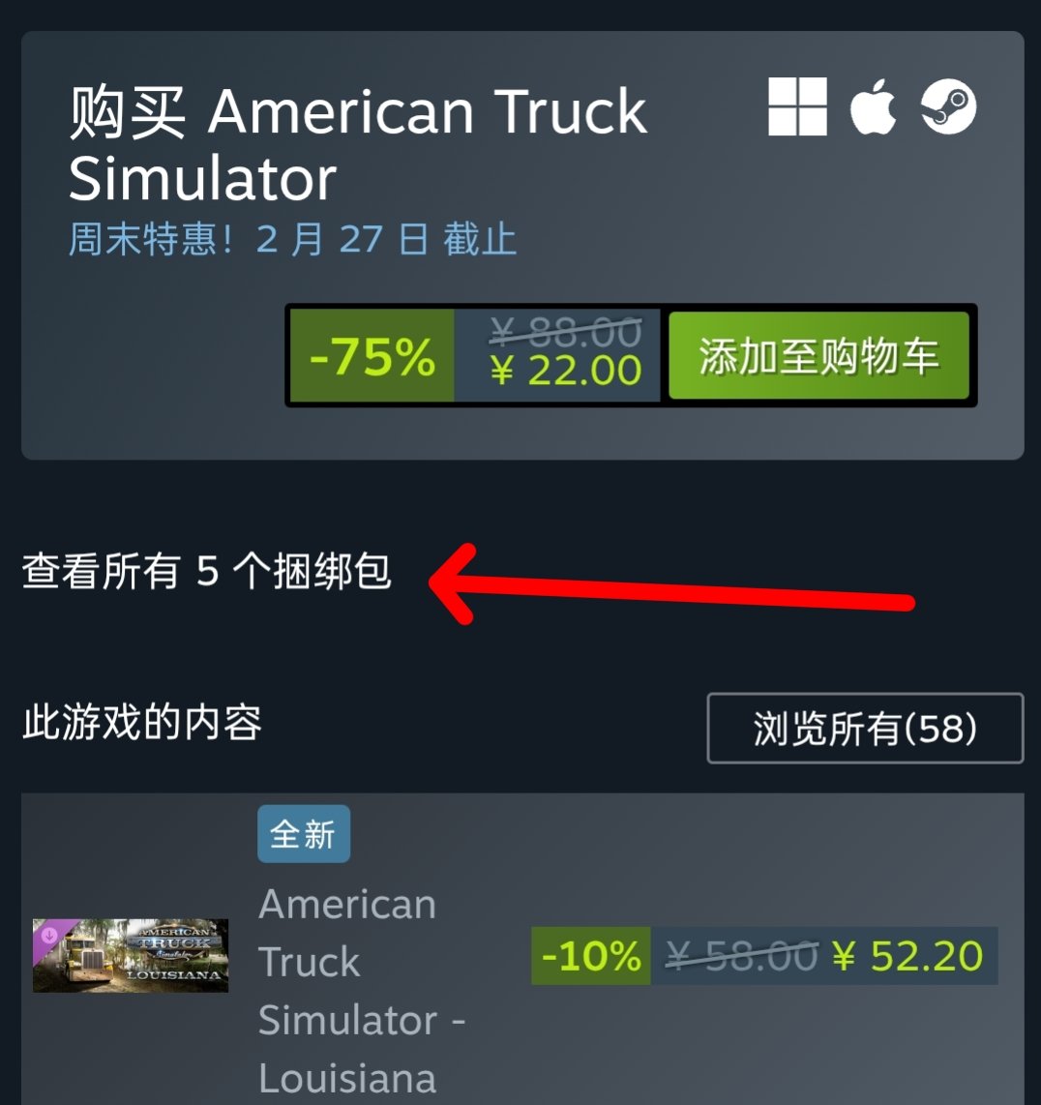Viewport: 1041px width, 1105px height.
Task: Open 查看所有 5 个捆绑包 link
Action: pos(206,571)
